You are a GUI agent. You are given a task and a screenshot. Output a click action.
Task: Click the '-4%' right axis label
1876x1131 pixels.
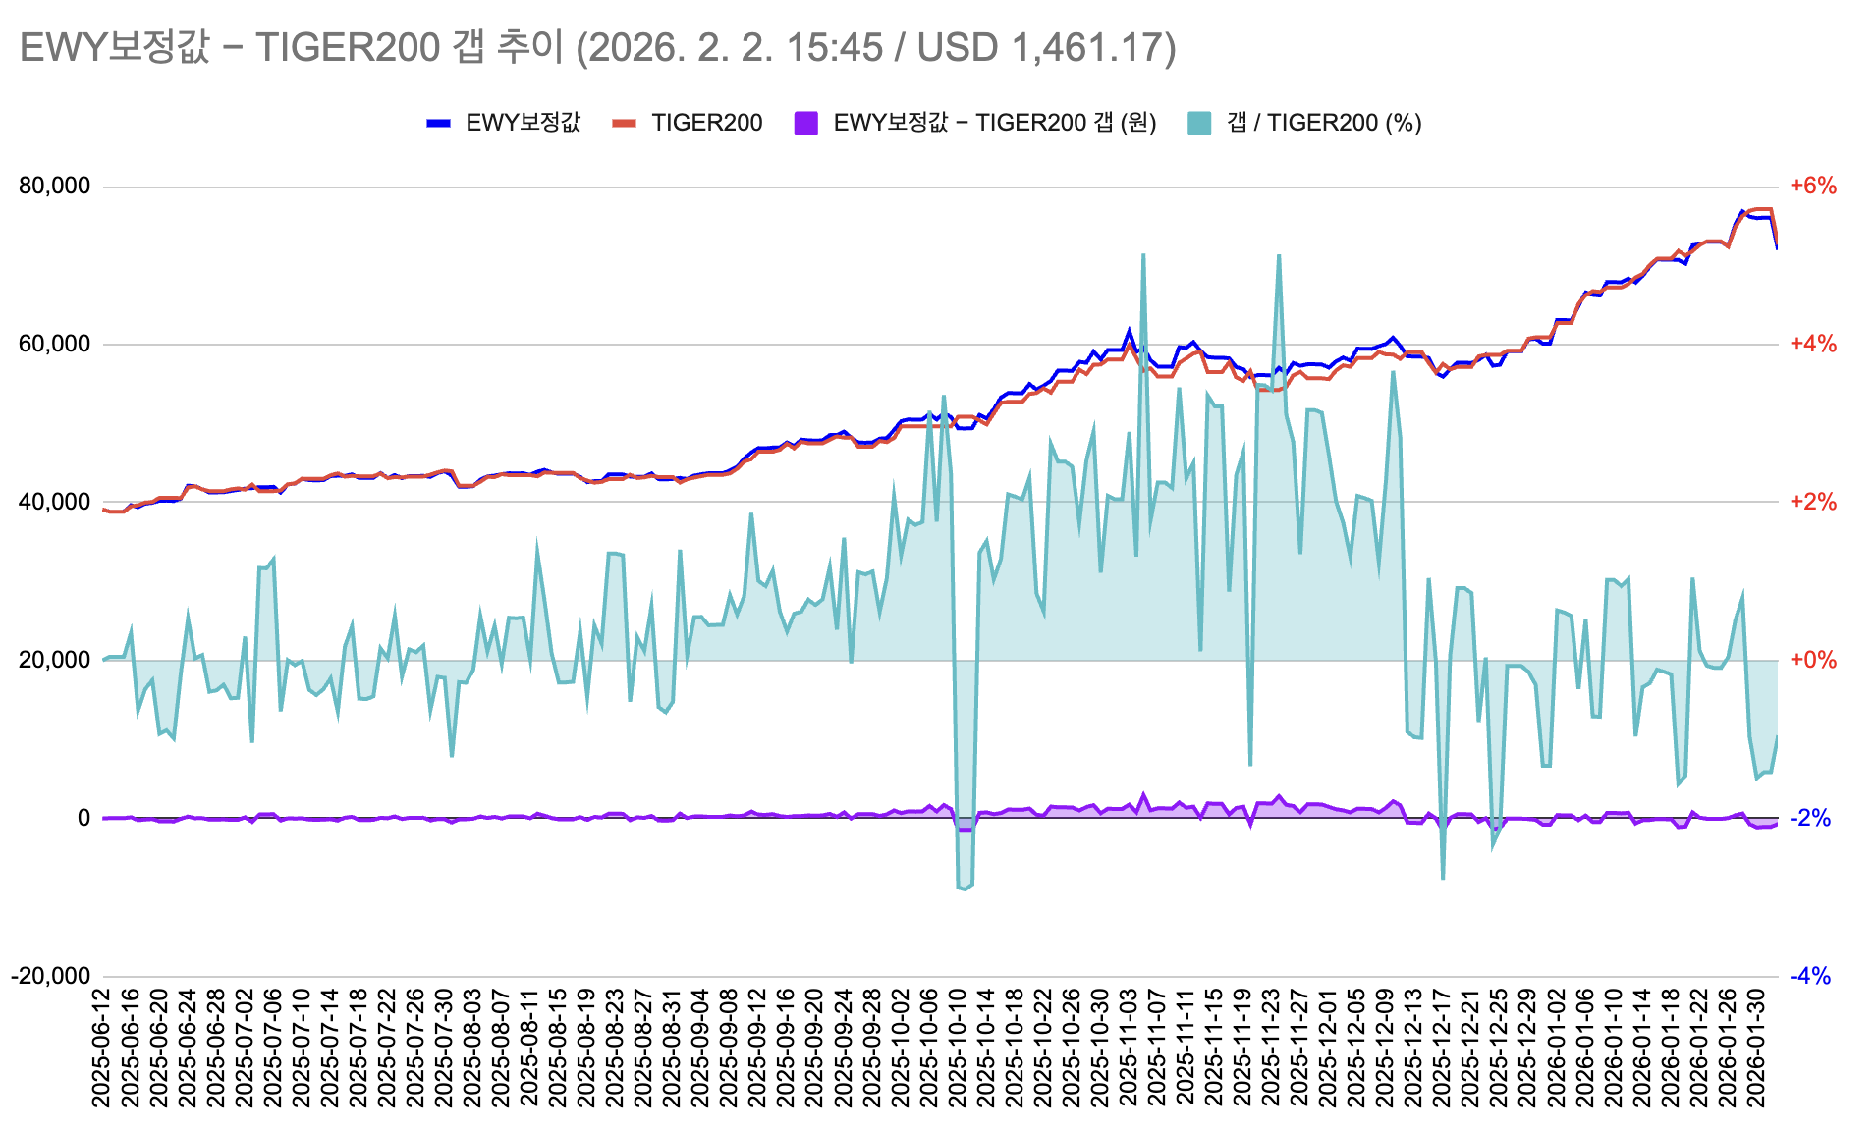click(1810, 976)
